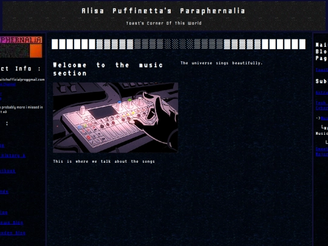Viewport: 328px width, 246px height.
Task: Open the left sidebar link ending in tbook
Action: coord(8,171)
